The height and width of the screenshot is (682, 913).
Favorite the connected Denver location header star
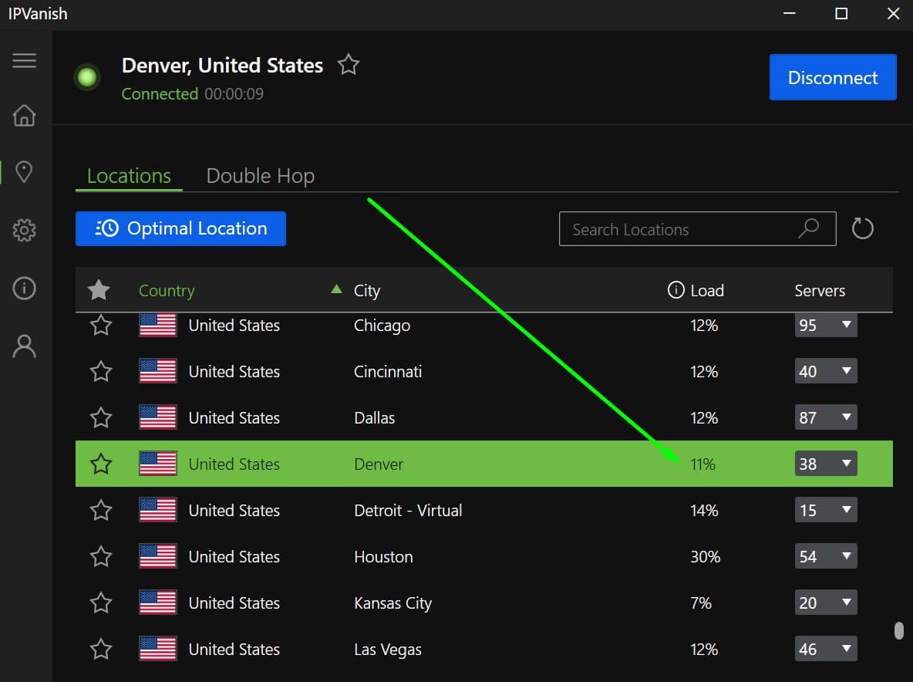click(349, 65)
